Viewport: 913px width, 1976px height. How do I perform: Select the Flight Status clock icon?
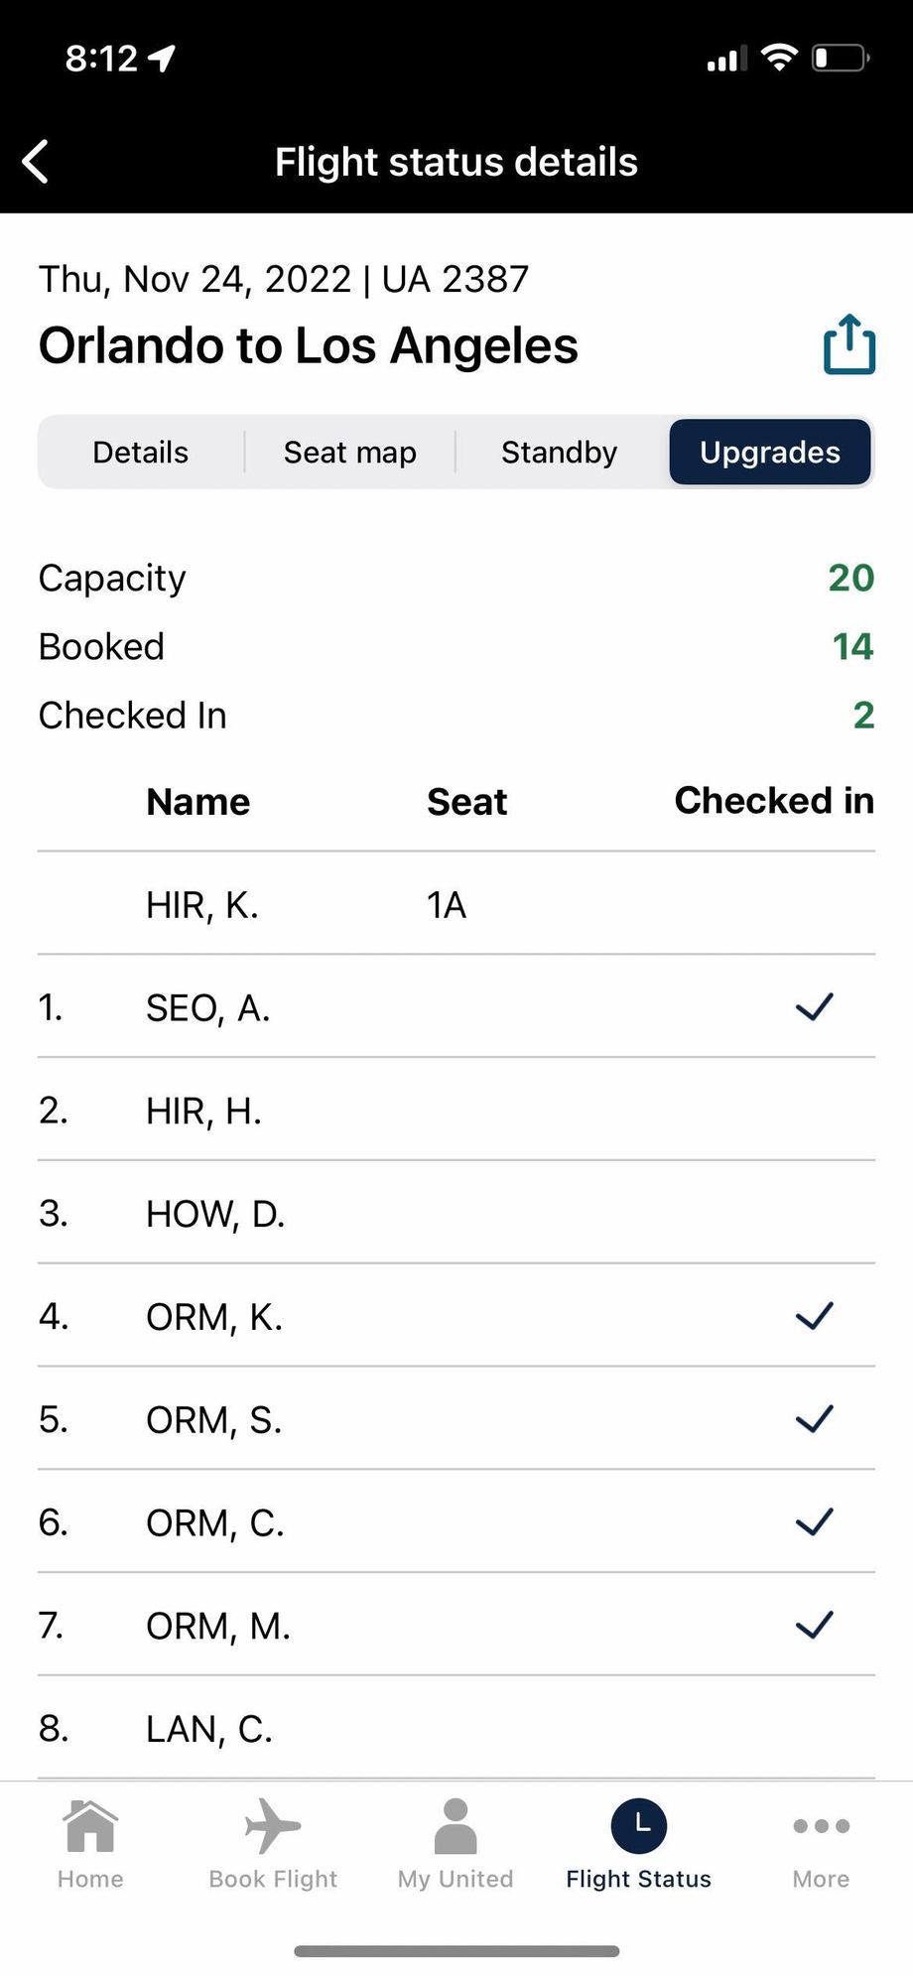click(639, 1825)
